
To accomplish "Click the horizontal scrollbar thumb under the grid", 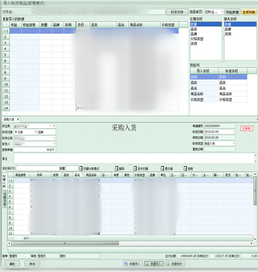I will pyautogui.click(x=65, y=243).
